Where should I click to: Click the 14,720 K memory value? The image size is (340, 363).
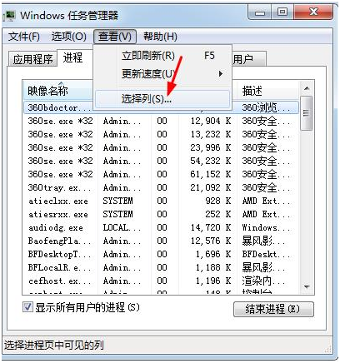(211, 227)
